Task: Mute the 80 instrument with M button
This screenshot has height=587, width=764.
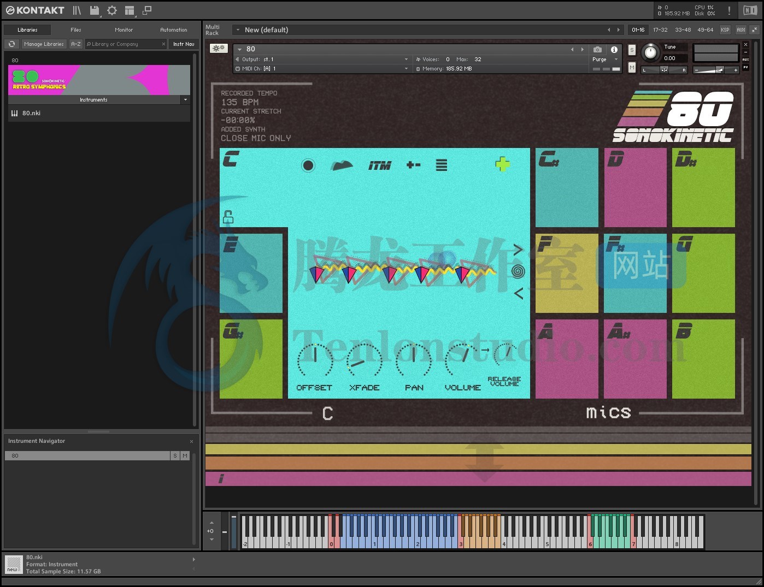Action: point(632,67)
